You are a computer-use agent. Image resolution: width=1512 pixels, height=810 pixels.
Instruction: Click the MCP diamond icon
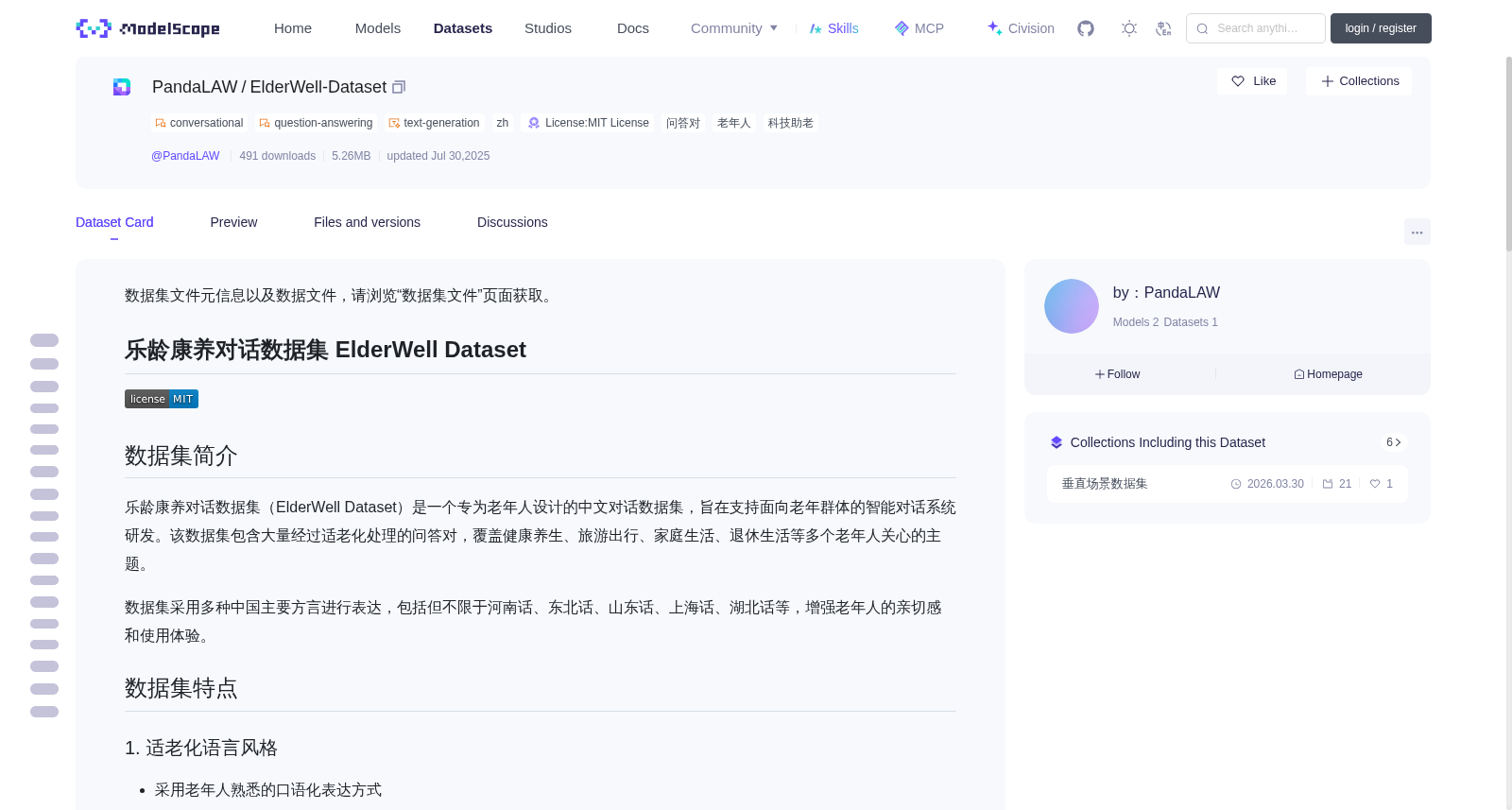[x=902, y=28]
